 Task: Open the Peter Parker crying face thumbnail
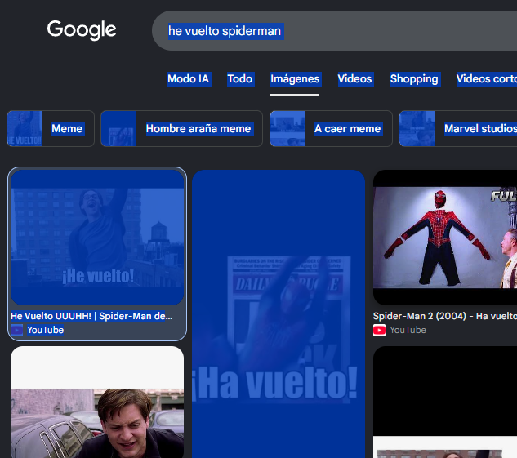coord(97,402)
